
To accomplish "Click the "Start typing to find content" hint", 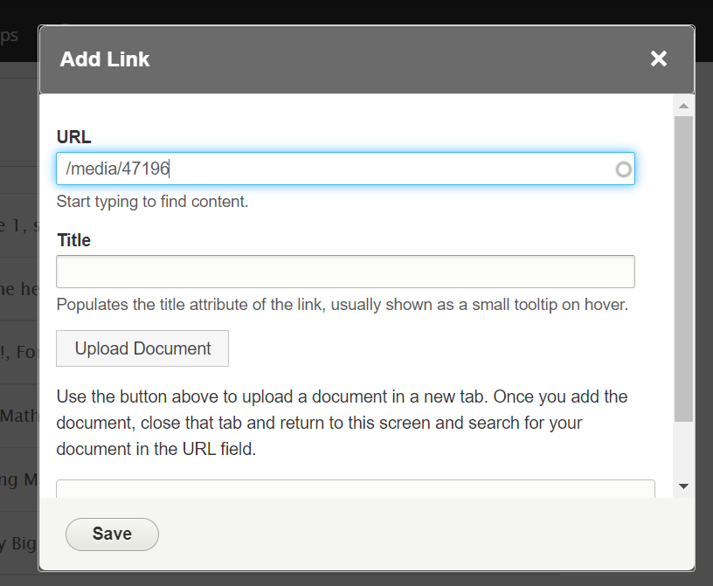I will [153, 202].
